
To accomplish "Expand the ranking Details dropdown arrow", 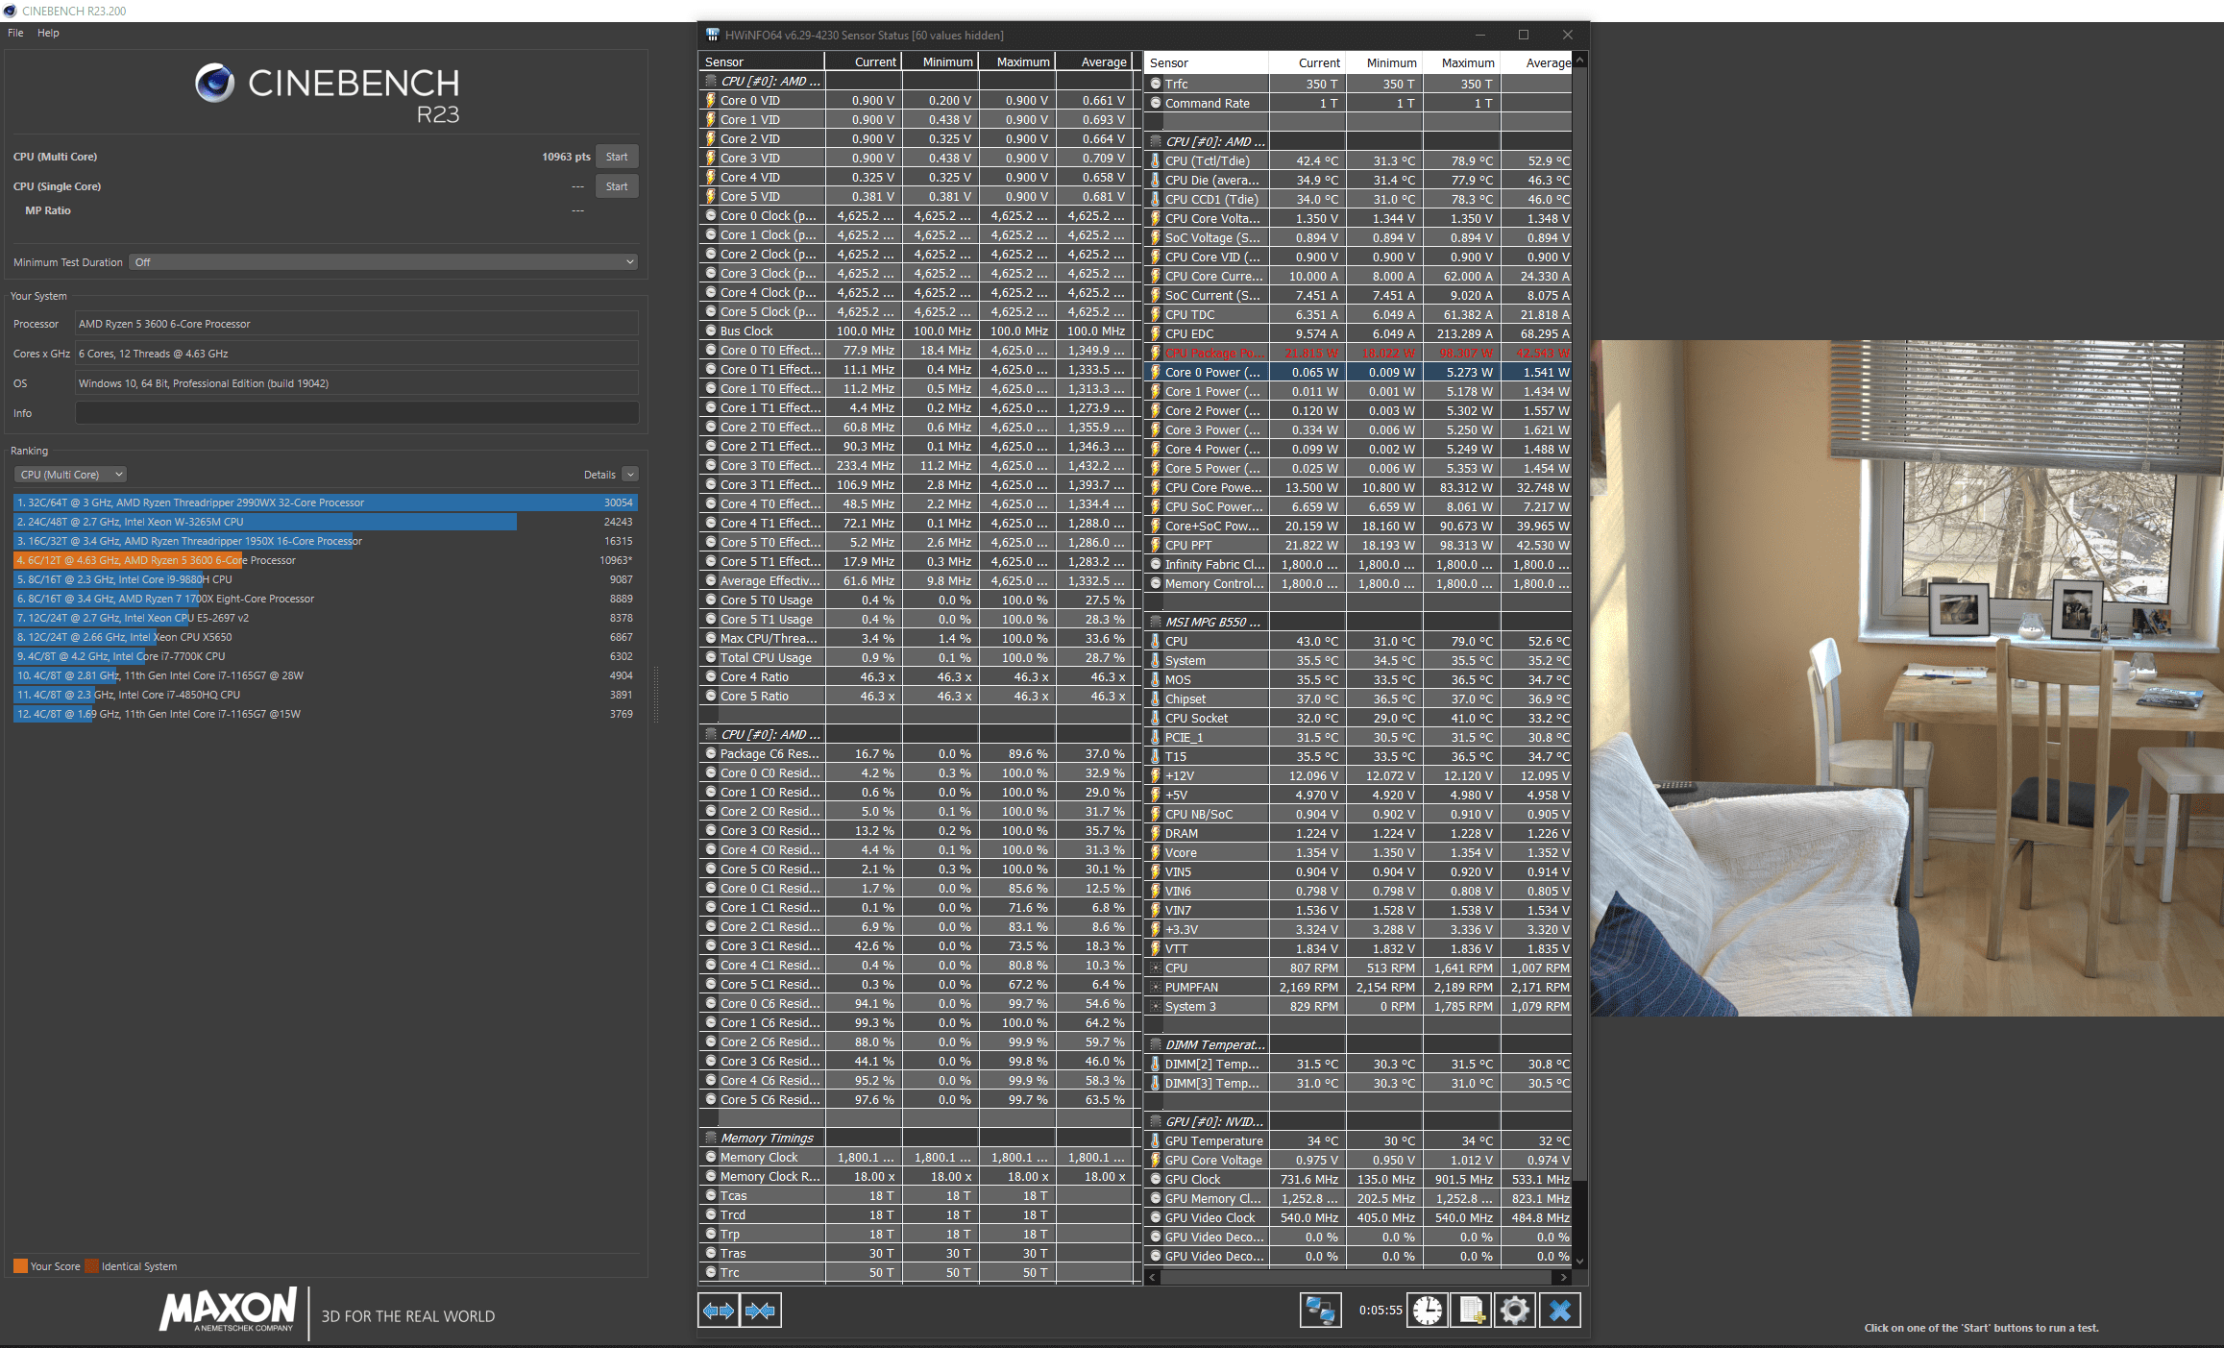I will coord(630,475).
